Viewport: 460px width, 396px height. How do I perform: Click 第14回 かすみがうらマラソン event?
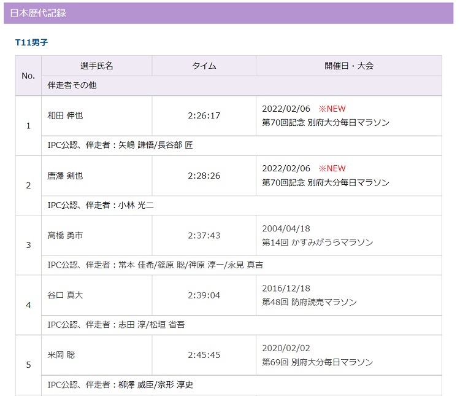click(317, 243)
